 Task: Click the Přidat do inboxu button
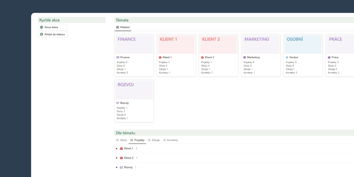click(x=52, y=34)
